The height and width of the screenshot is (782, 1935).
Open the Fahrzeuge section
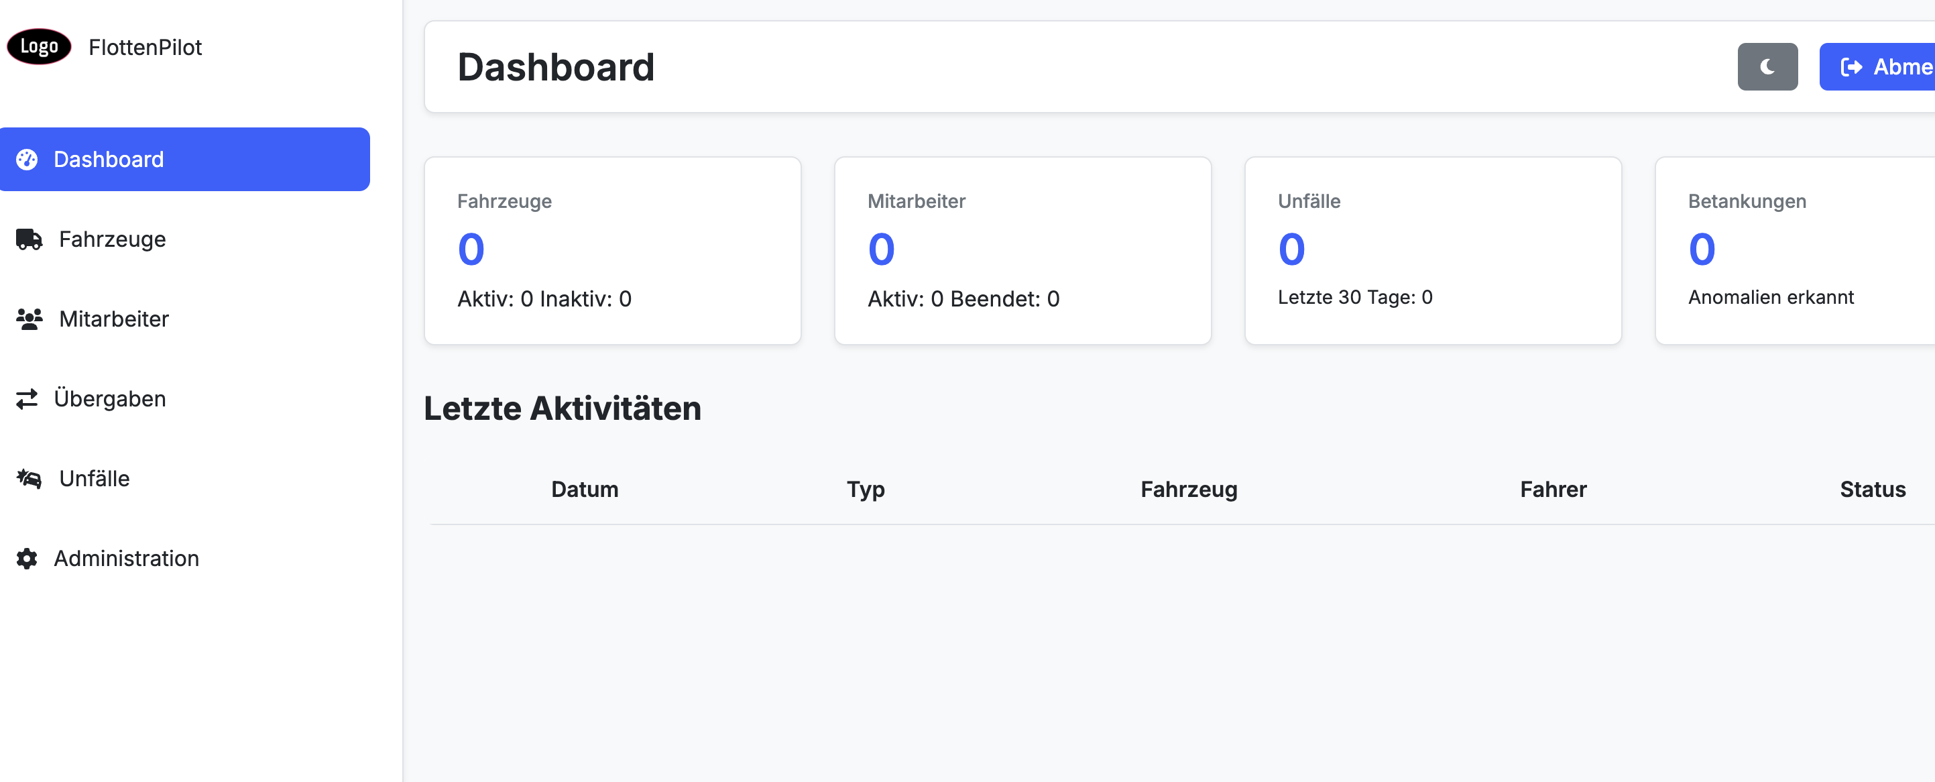pyautogui.click(x=112, y=239)
